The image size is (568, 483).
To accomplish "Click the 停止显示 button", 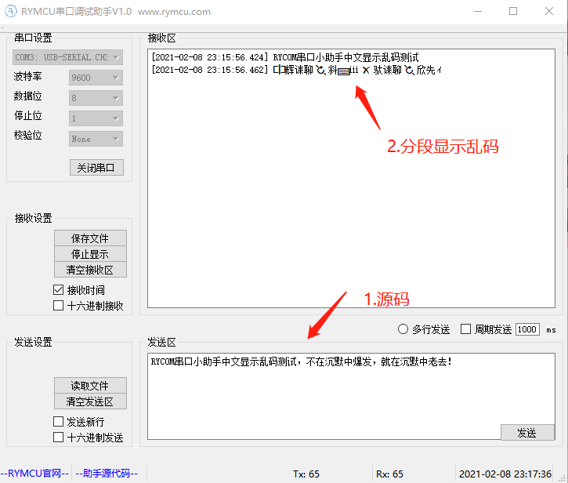I will click(x=90, y=254).
